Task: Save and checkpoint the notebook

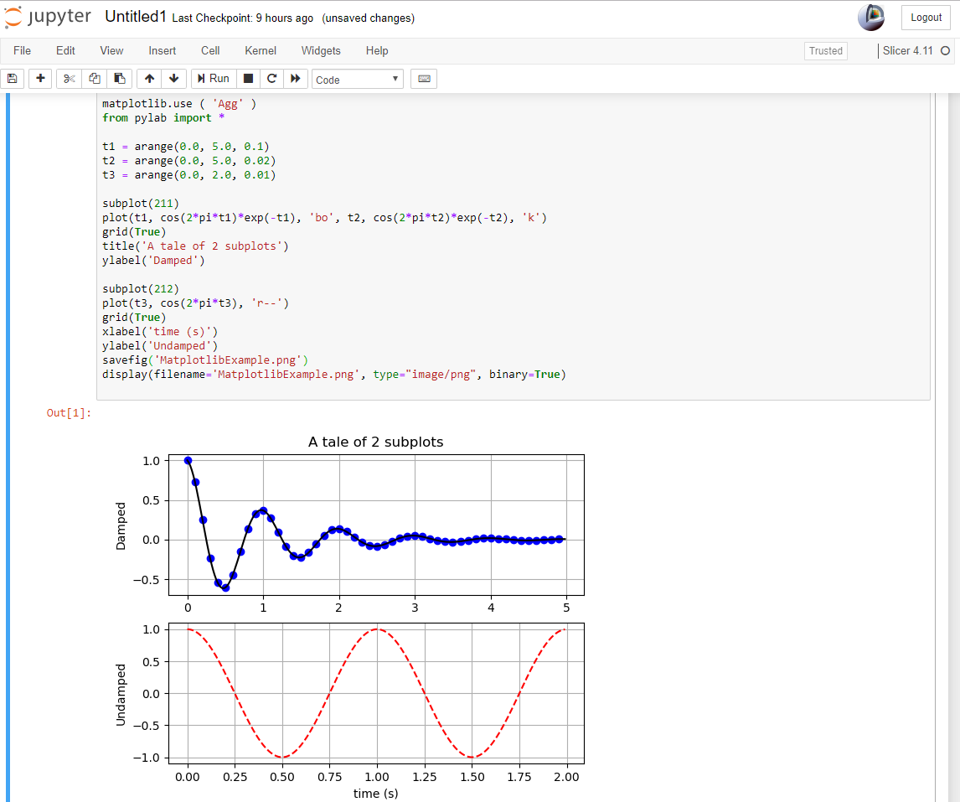Action: pos(13,79)
